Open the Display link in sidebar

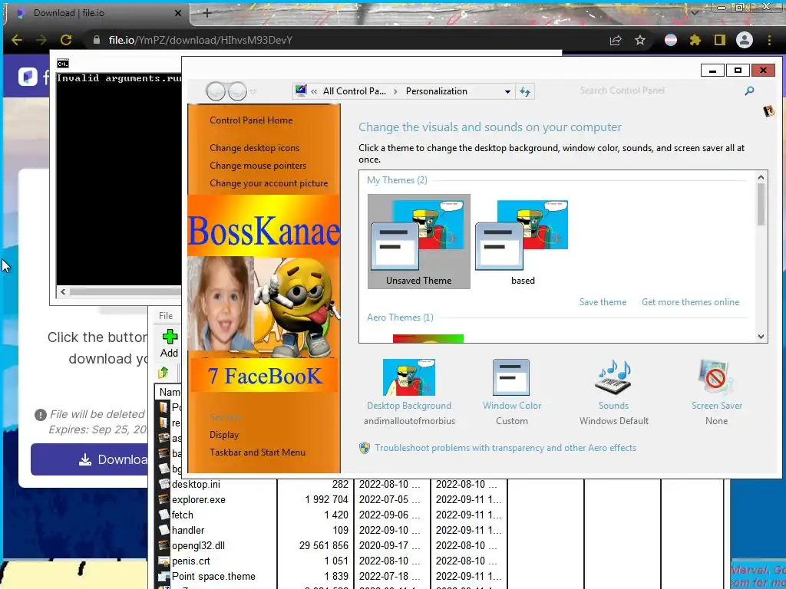[x=224, y=435]
